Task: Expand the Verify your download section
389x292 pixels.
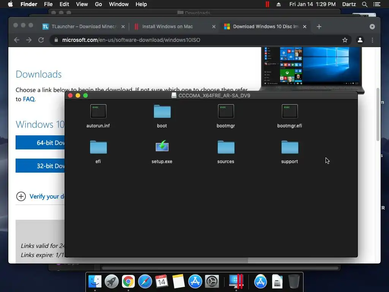Action: coord(21,197)
